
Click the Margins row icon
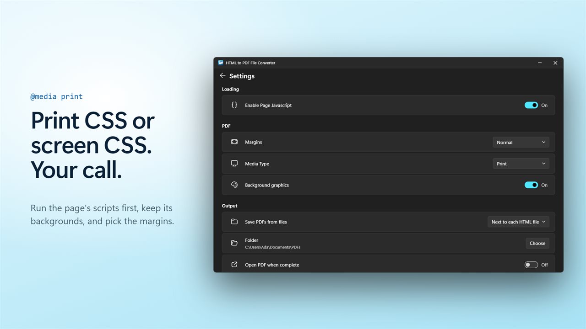pyautogui.click(x=234, y=142)
